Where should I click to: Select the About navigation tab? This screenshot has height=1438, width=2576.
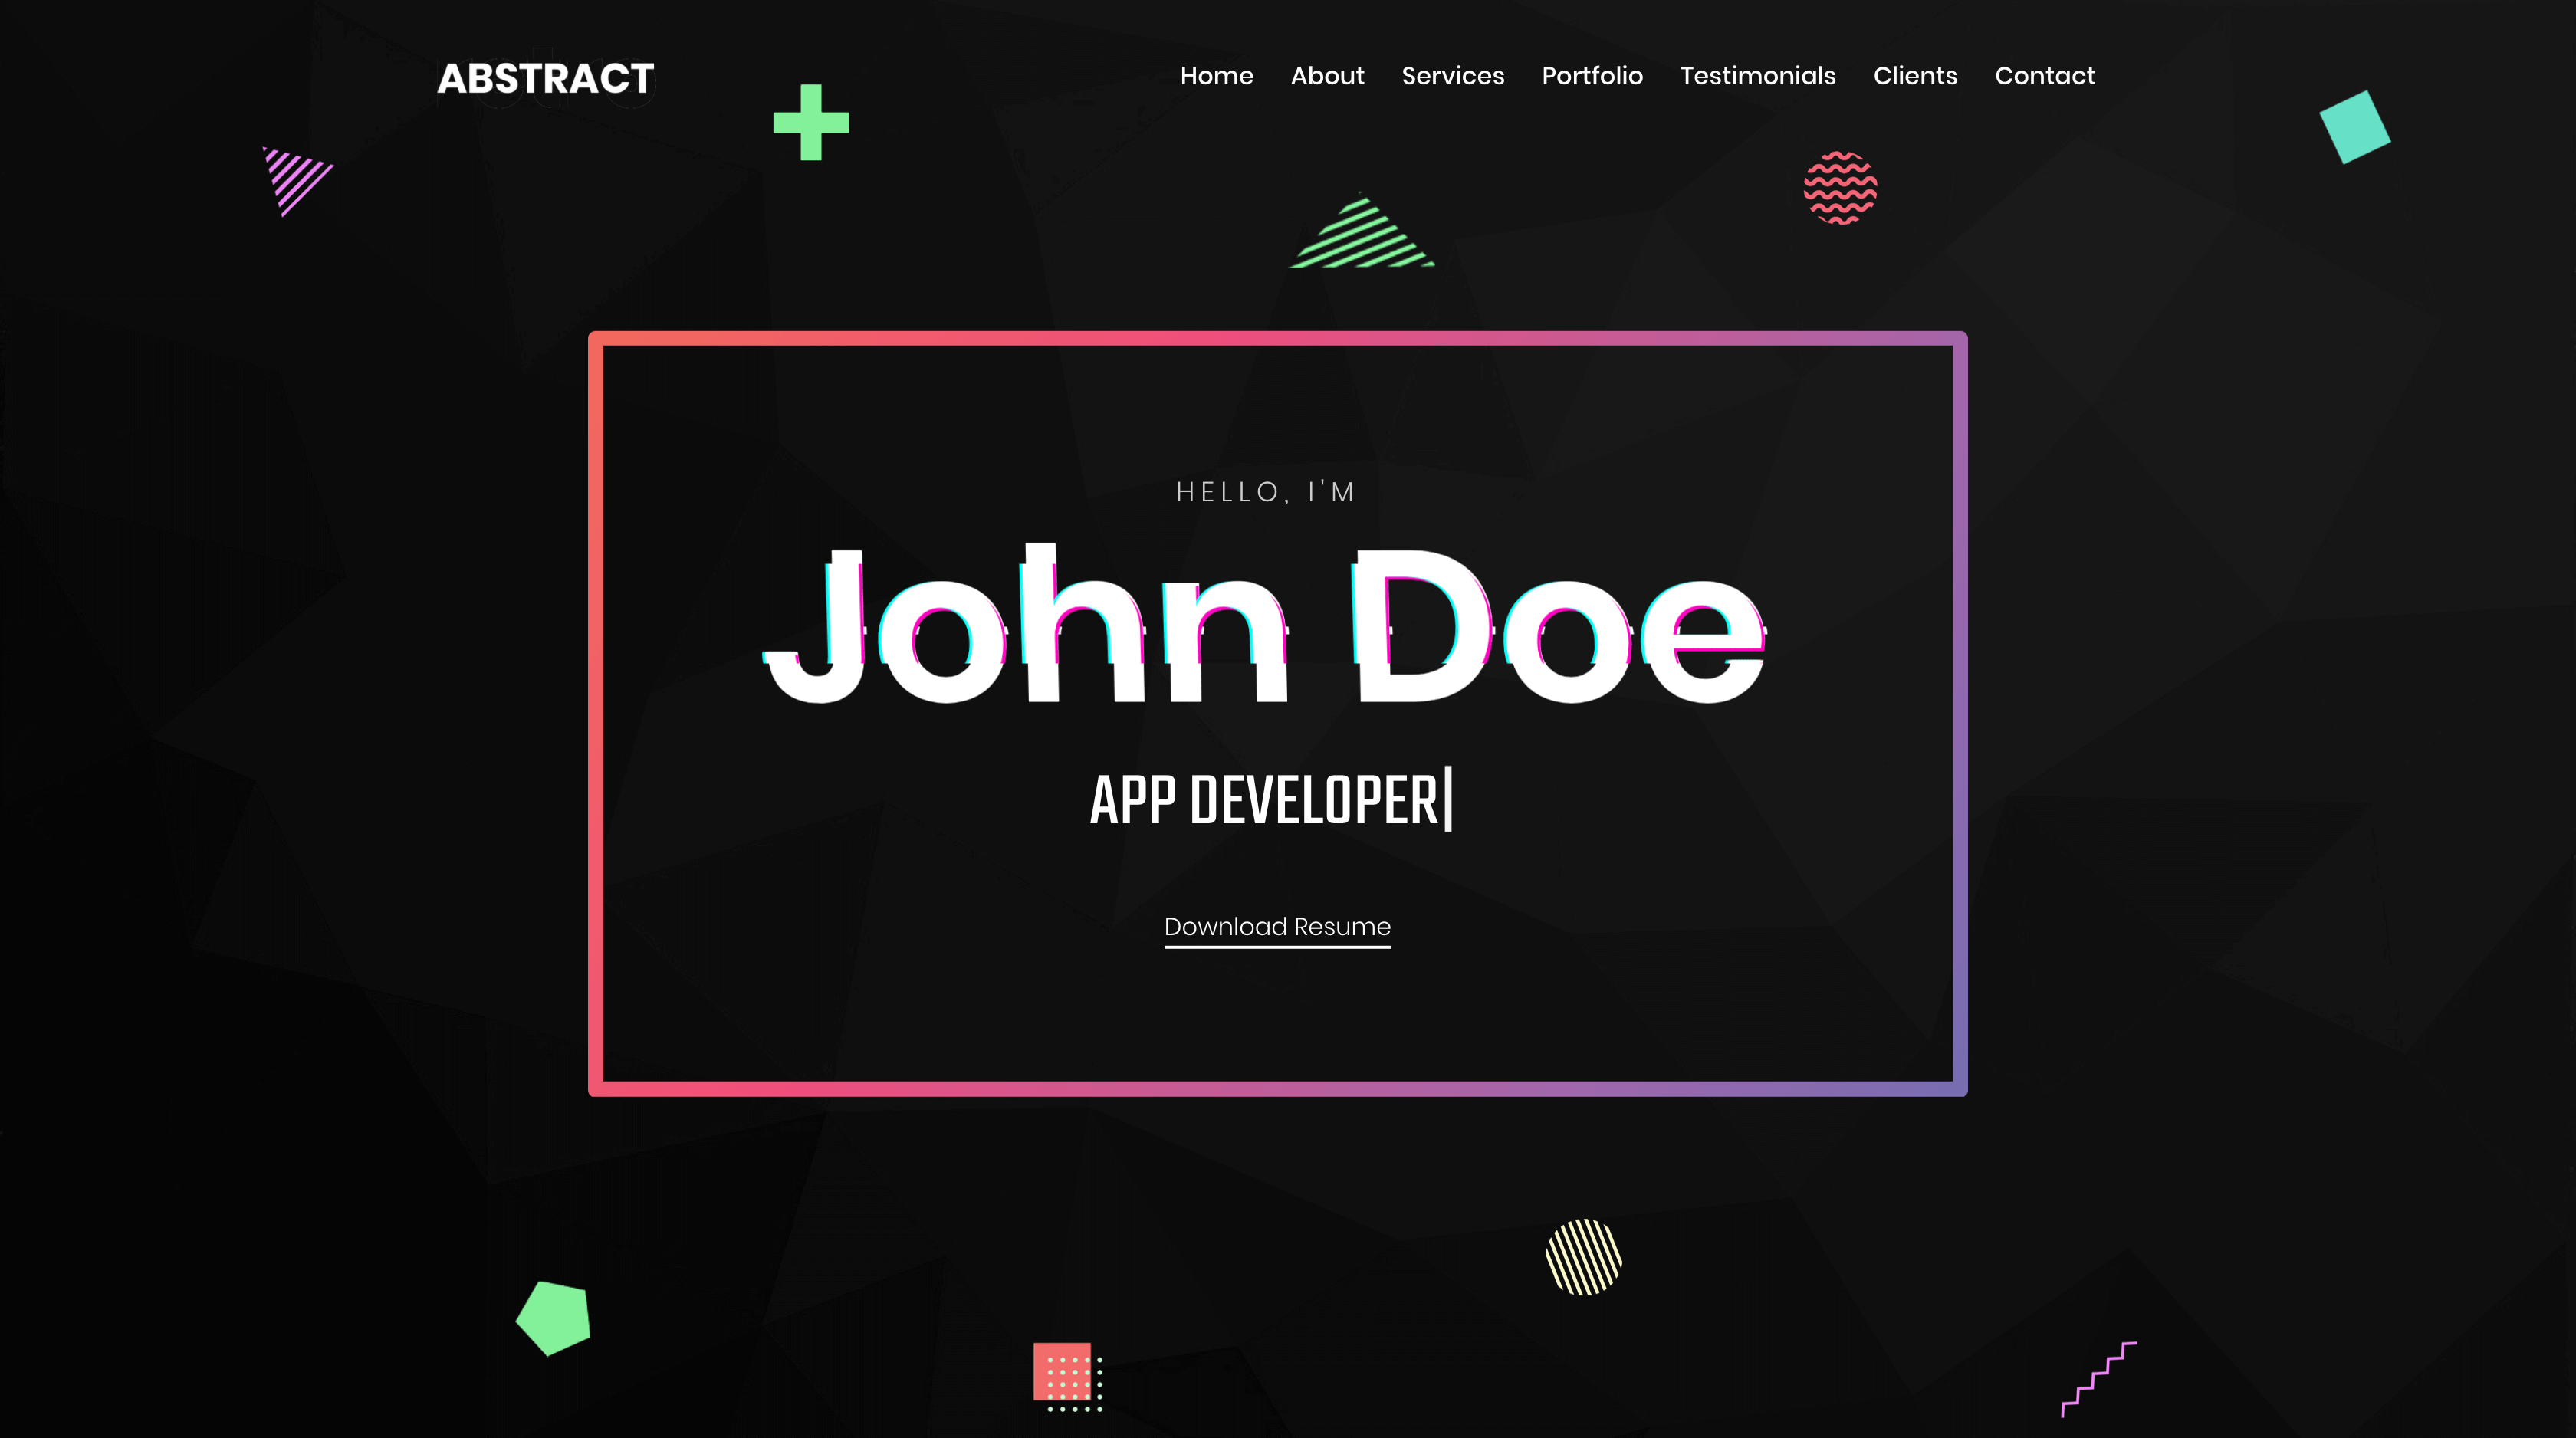(x=1327, y=76)
